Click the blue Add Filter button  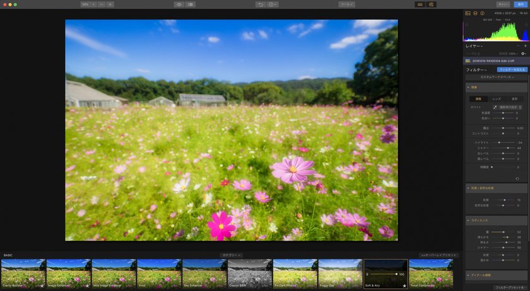(512, 70)
